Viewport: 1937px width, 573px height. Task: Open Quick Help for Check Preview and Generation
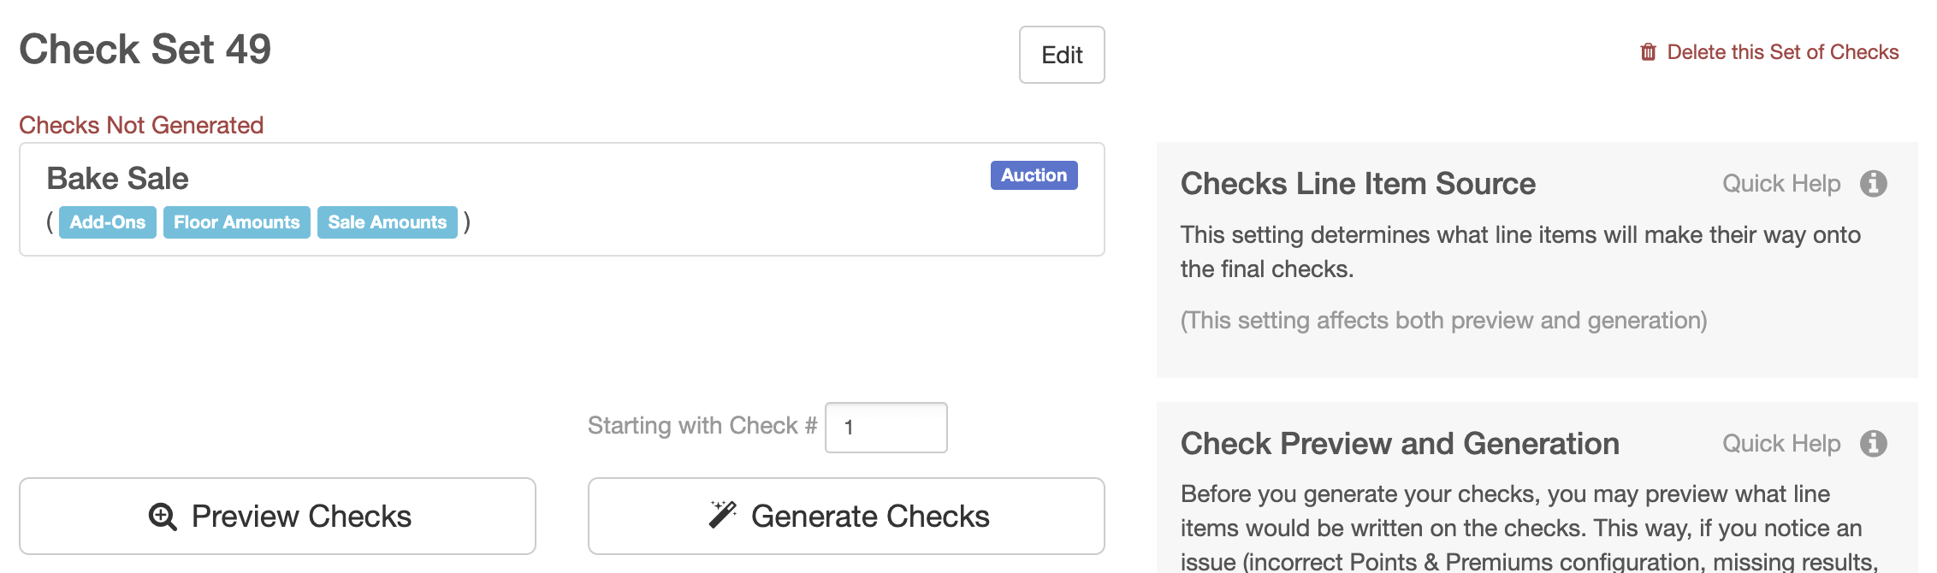click(x=1781, y=444)
